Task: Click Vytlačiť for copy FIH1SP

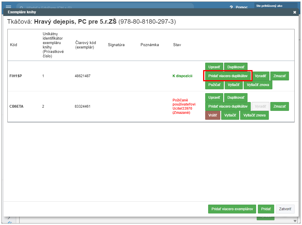Action: pos(234,85)
